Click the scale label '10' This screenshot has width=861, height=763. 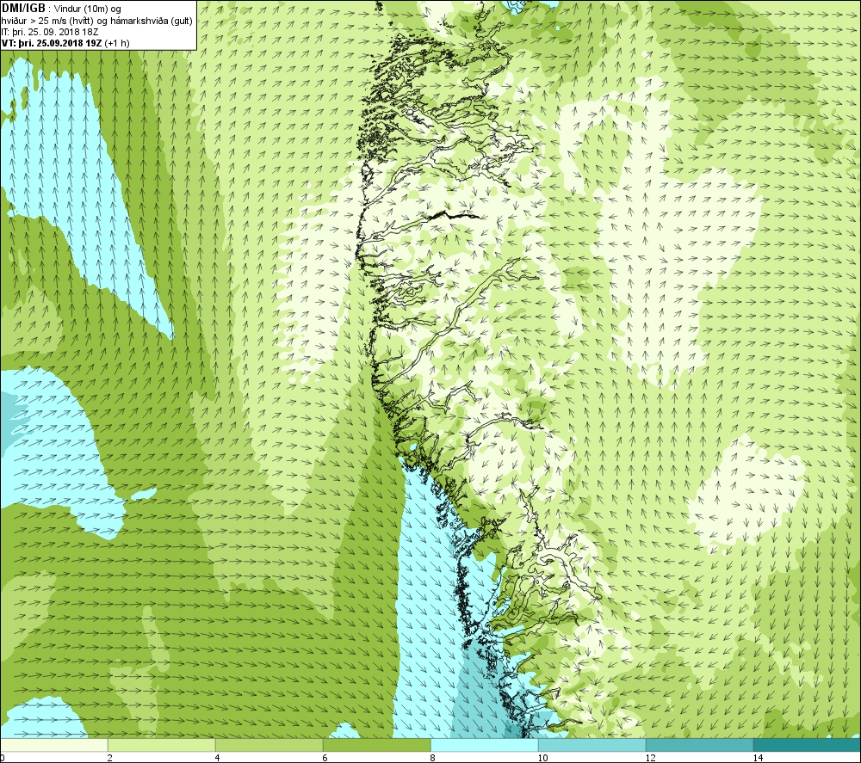coord(542,758)
